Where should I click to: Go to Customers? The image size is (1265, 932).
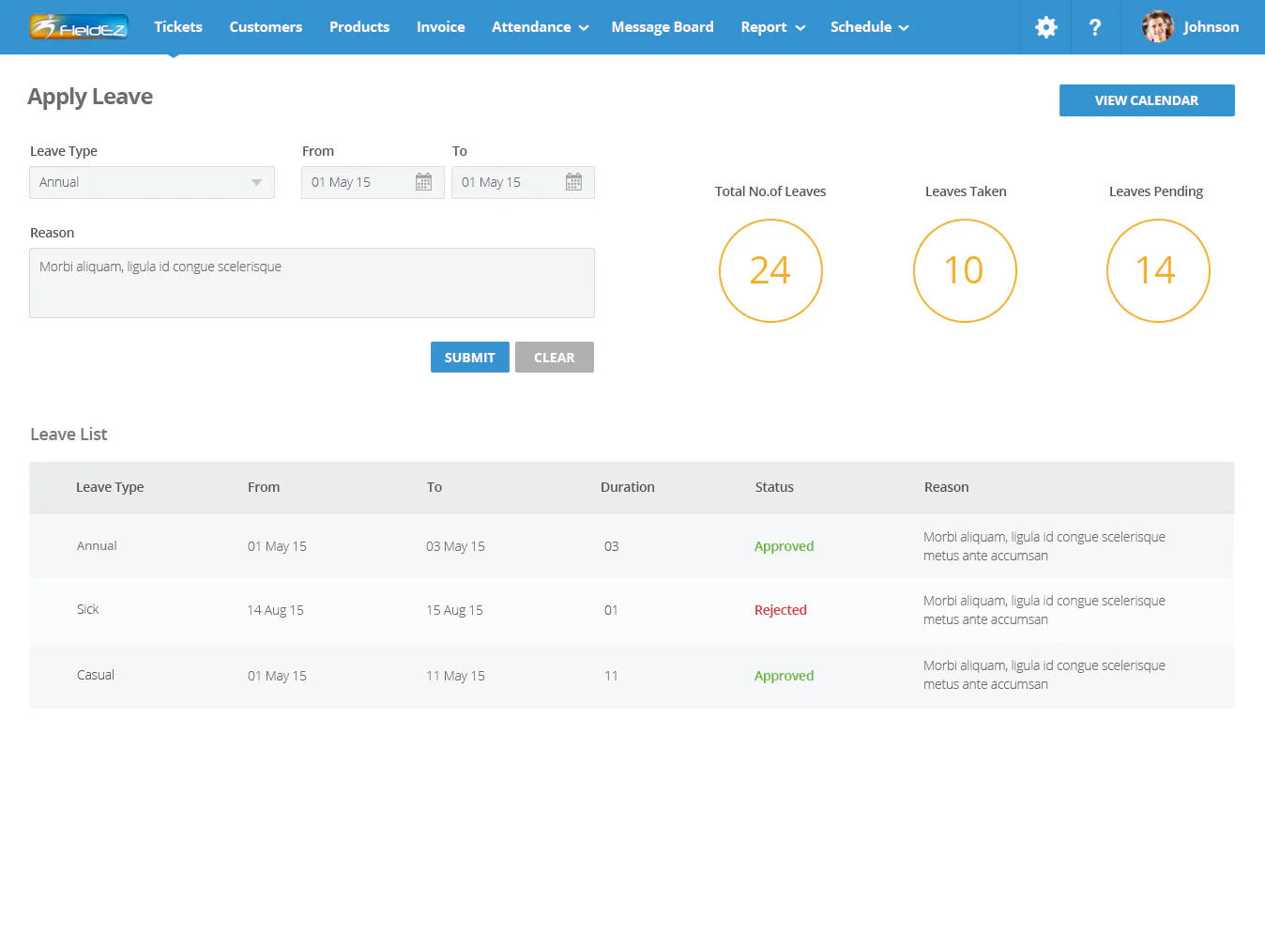click(x=266, y=27)
